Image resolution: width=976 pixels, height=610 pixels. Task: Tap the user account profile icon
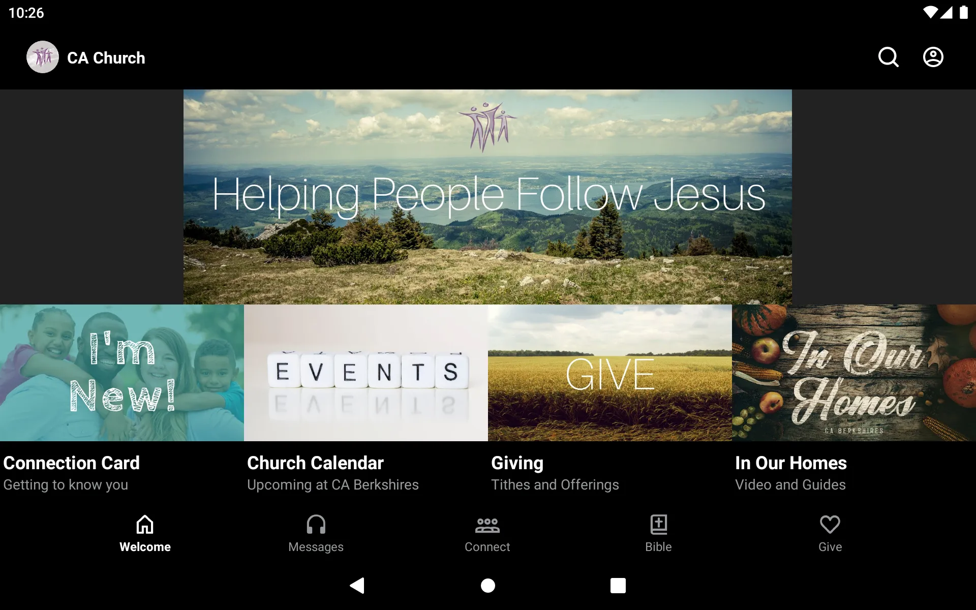(x=933, y=57)
